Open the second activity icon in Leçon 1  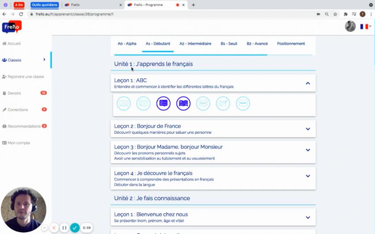143,103
